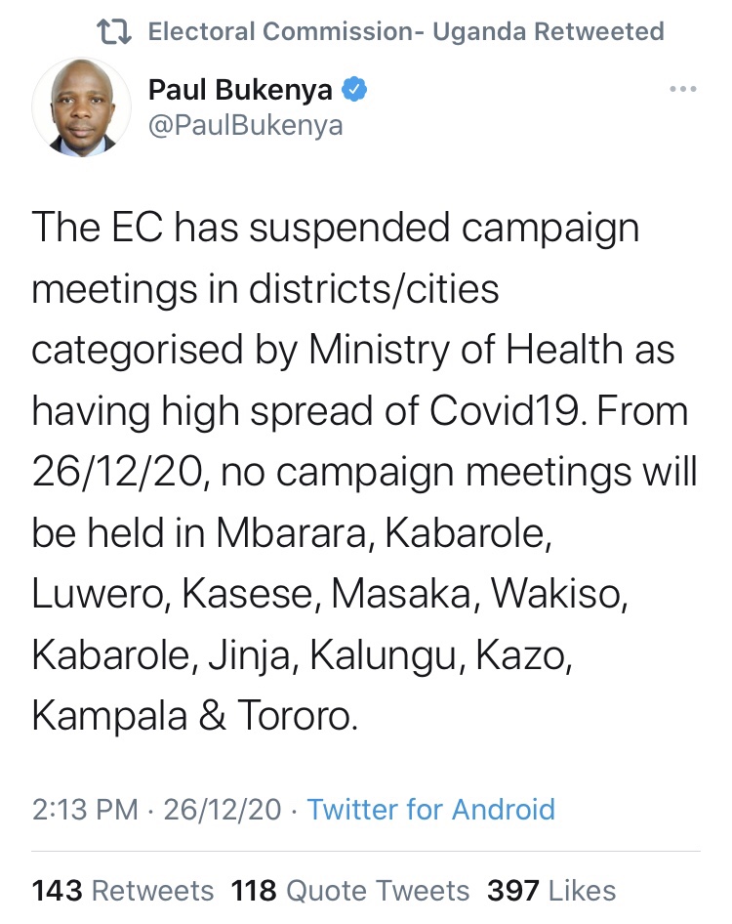Click the blue verified badge
Image resolution: width=732 pixels, height=924 pixels.
point(356,91)
